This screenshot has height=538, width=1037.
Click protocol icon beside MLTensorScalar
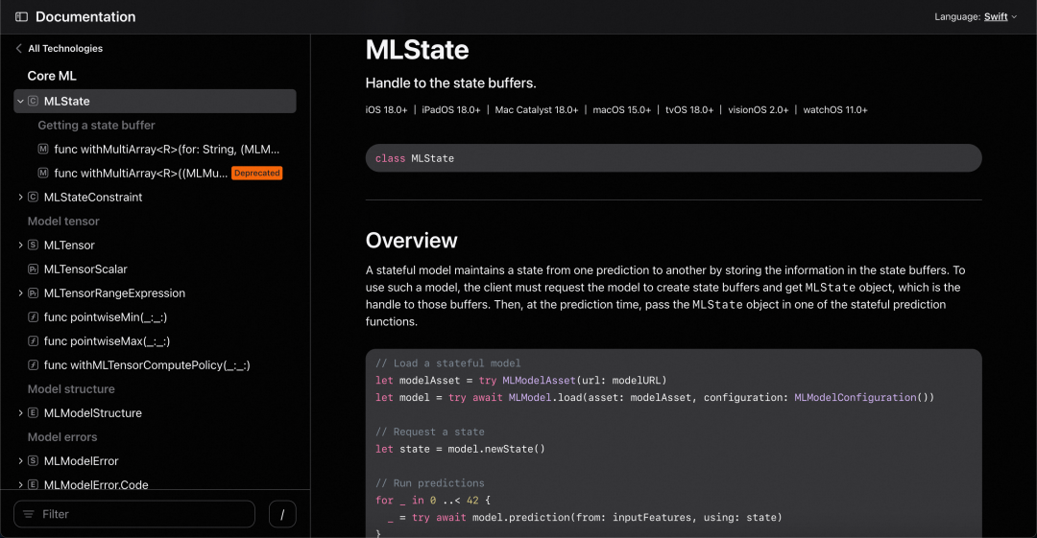33,269
